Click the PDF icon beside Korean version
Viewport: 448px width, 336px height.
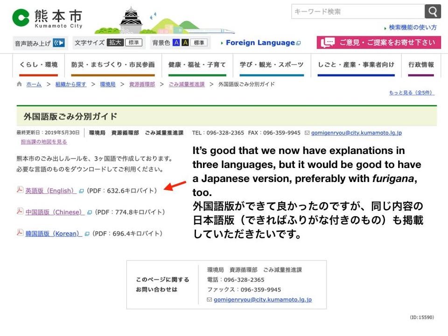20,233
